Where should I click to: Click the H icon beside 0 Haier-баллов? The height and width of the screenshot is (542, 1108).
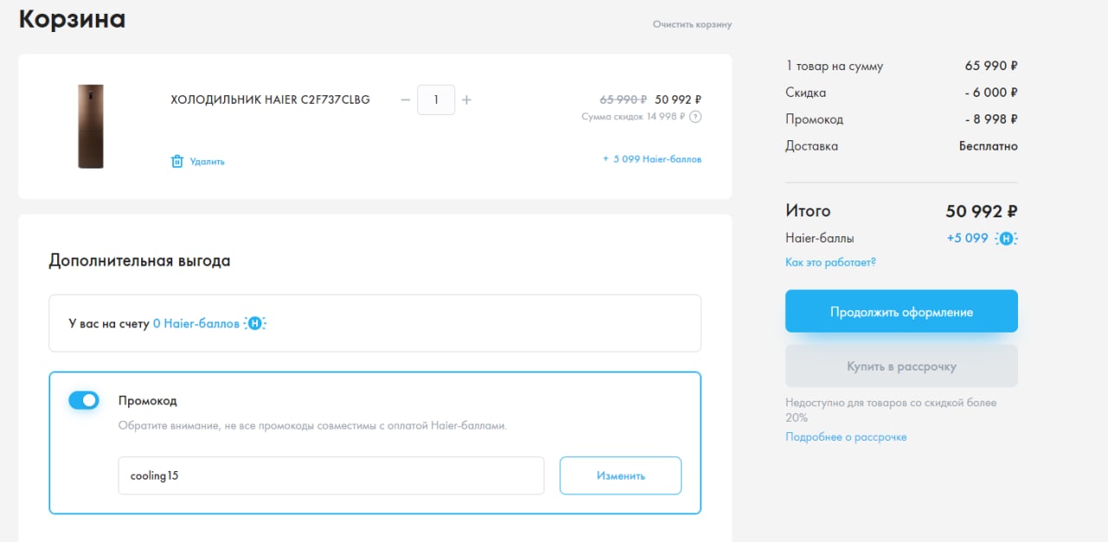tap(254, 324)
